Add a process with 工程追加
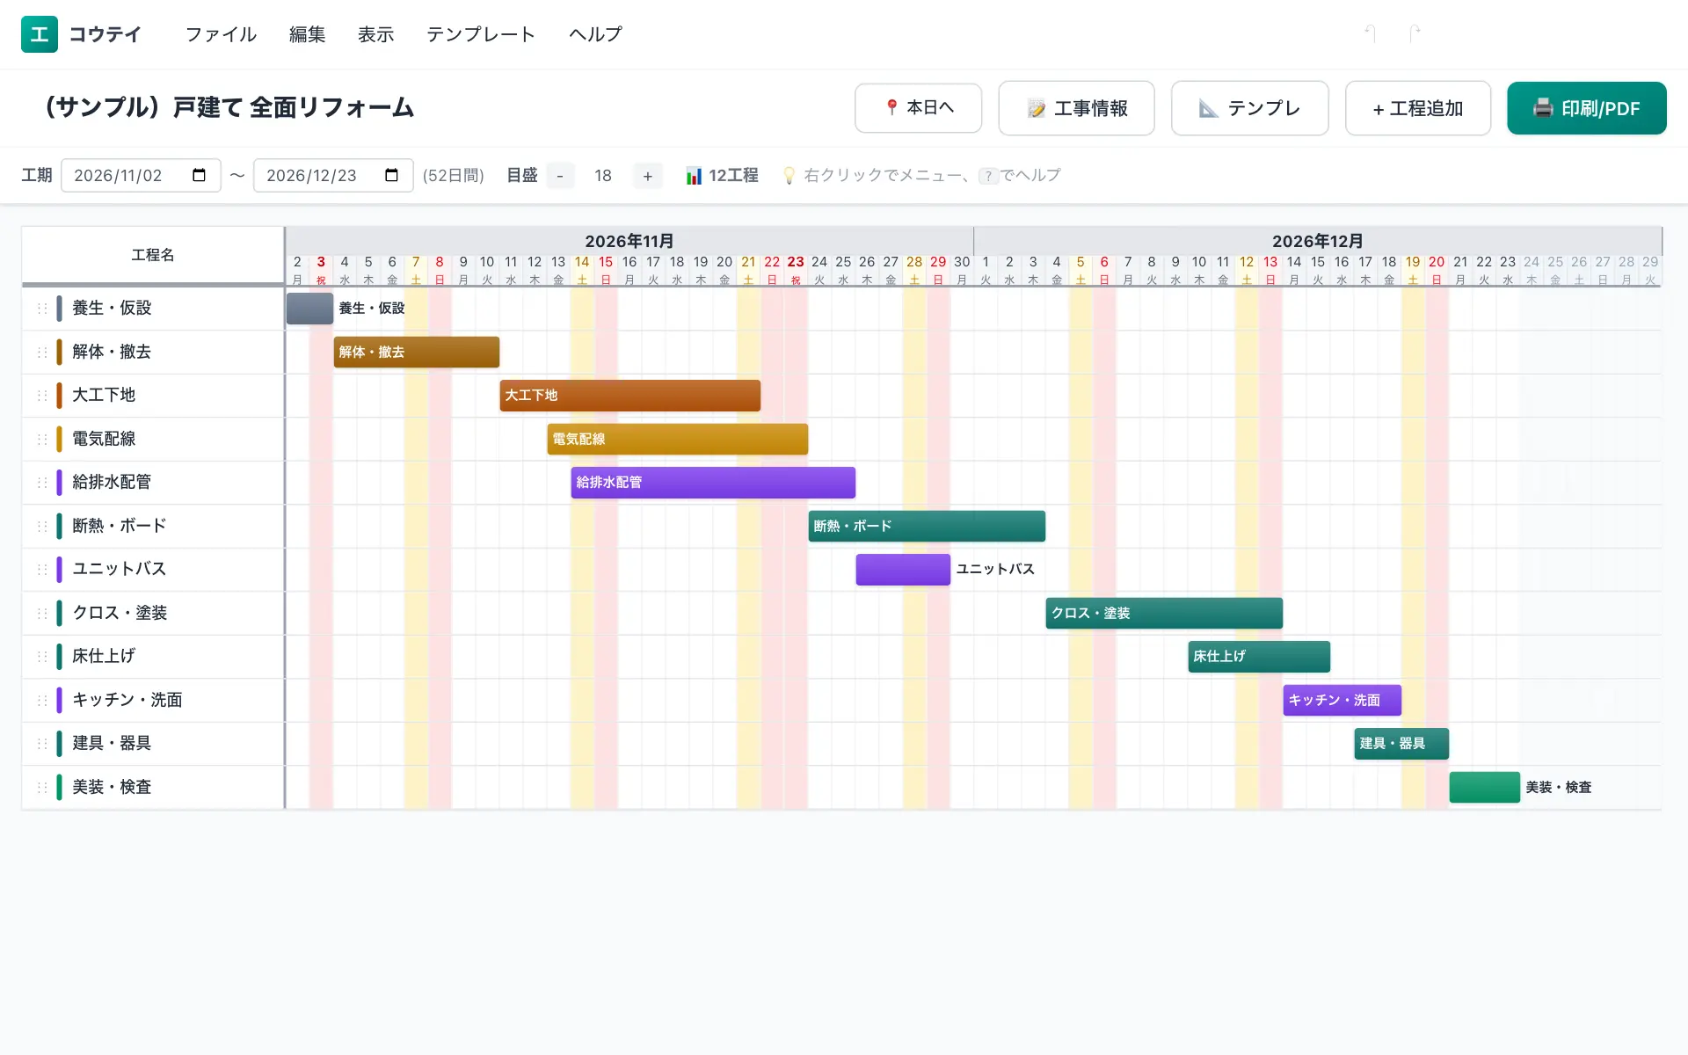This screenshot has height=1055, width=1688. pyautogui.click(x=1417, y=108)
